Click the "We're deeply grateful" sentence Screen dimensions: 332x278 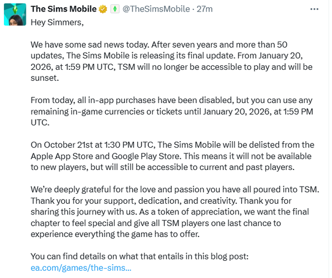pyautogui.click(x=83, y=189)
